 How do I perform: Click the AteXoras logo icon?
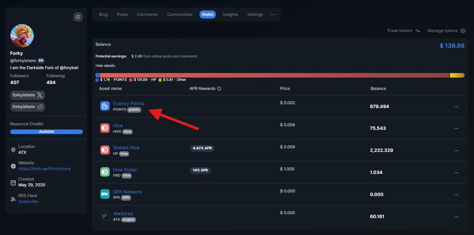point(105,216)
